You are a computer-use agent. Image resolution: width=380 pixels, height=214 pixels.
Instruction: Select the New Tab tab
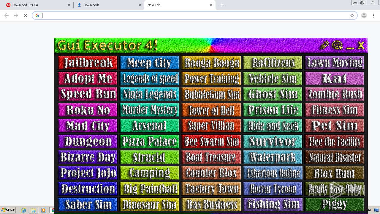pos(180,5)
